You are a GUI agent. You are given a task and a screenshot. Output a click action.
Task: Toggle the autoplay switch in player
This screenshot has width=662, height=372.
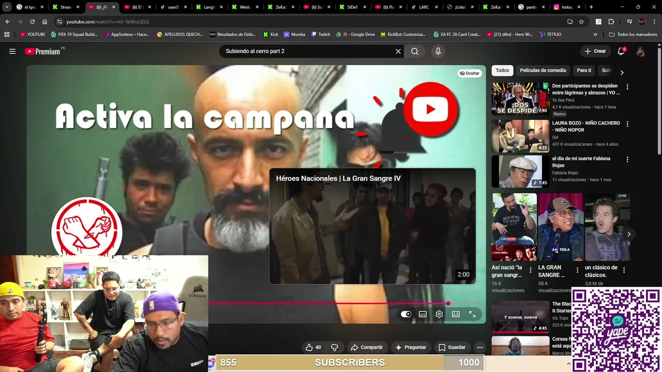[x=406, y=314]
